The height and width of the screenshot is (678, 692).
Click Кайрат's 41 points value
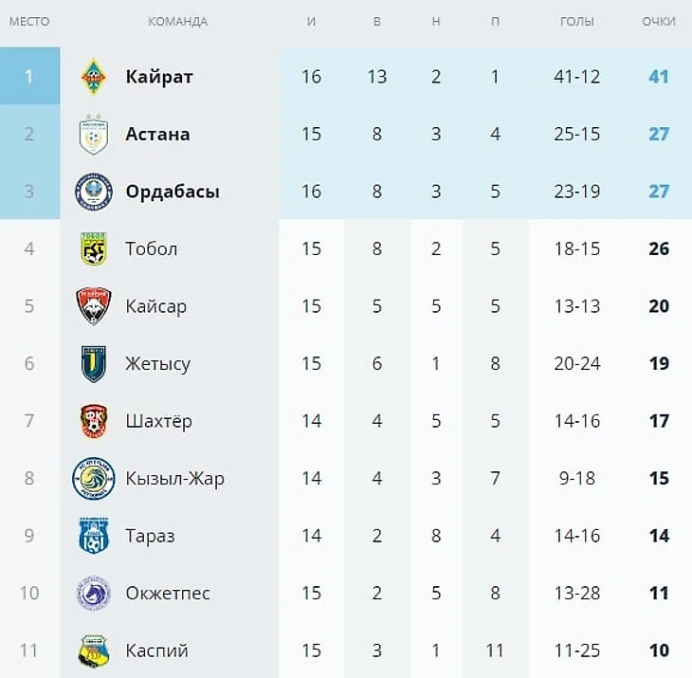click(659, 77)
